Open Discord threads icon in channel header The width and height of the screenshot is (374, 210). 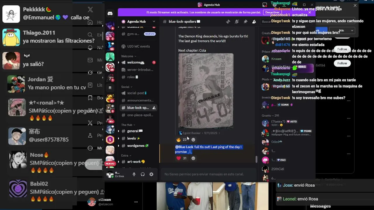click(x=228, y=22)
